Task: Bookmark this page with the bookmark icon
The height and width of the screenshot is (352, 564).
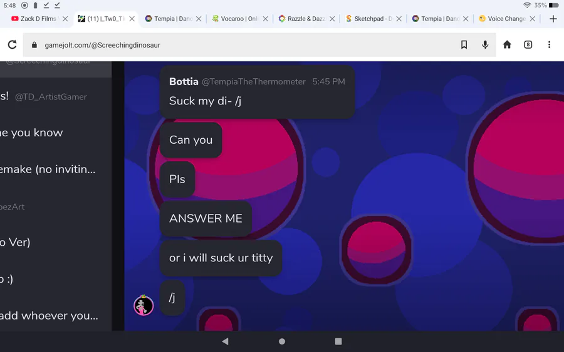Action: [x=464, y=44]
